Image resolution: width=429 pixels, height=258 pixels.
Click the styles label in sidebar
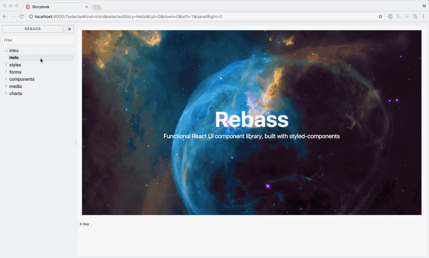coord(15,65)
